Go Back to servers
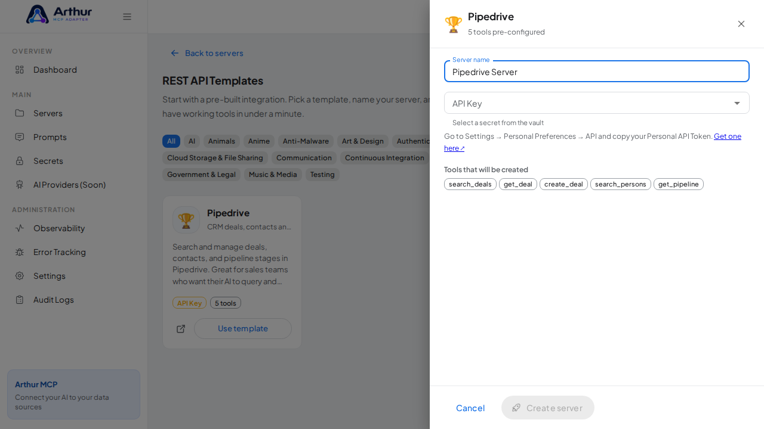The image size is (764, 429). click(207, 53)
